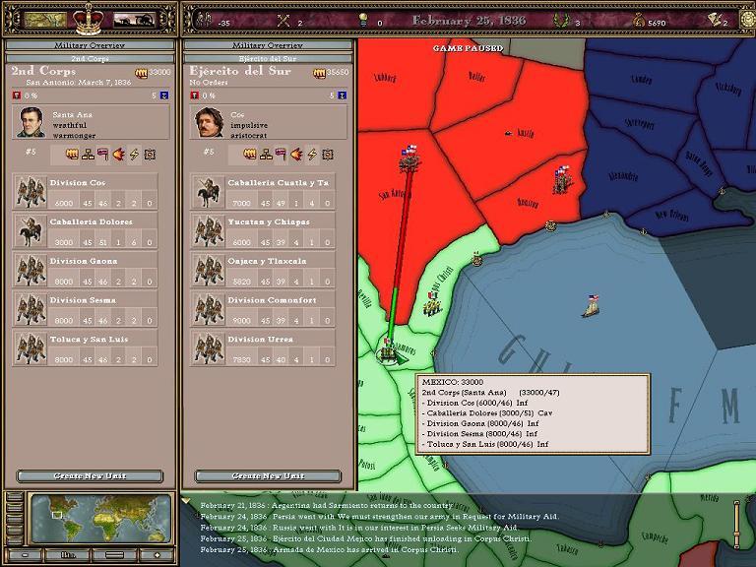756x567 pixels.
Task: Click the round emblem at the top-right corner
Action: (x=748, y=20)
